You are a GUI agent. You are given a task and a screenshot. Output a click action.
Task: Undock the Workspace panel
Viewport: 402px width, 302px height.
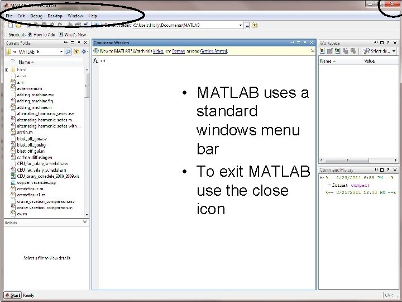[389, 43]
